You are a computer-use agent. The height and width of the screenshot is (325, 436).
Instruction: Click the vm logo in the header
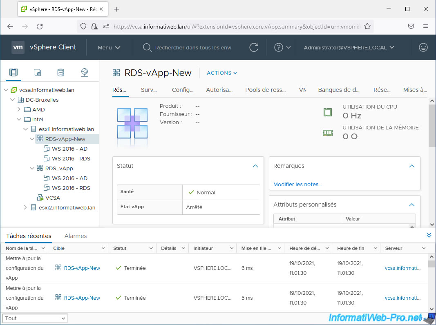tap(18, 47)
